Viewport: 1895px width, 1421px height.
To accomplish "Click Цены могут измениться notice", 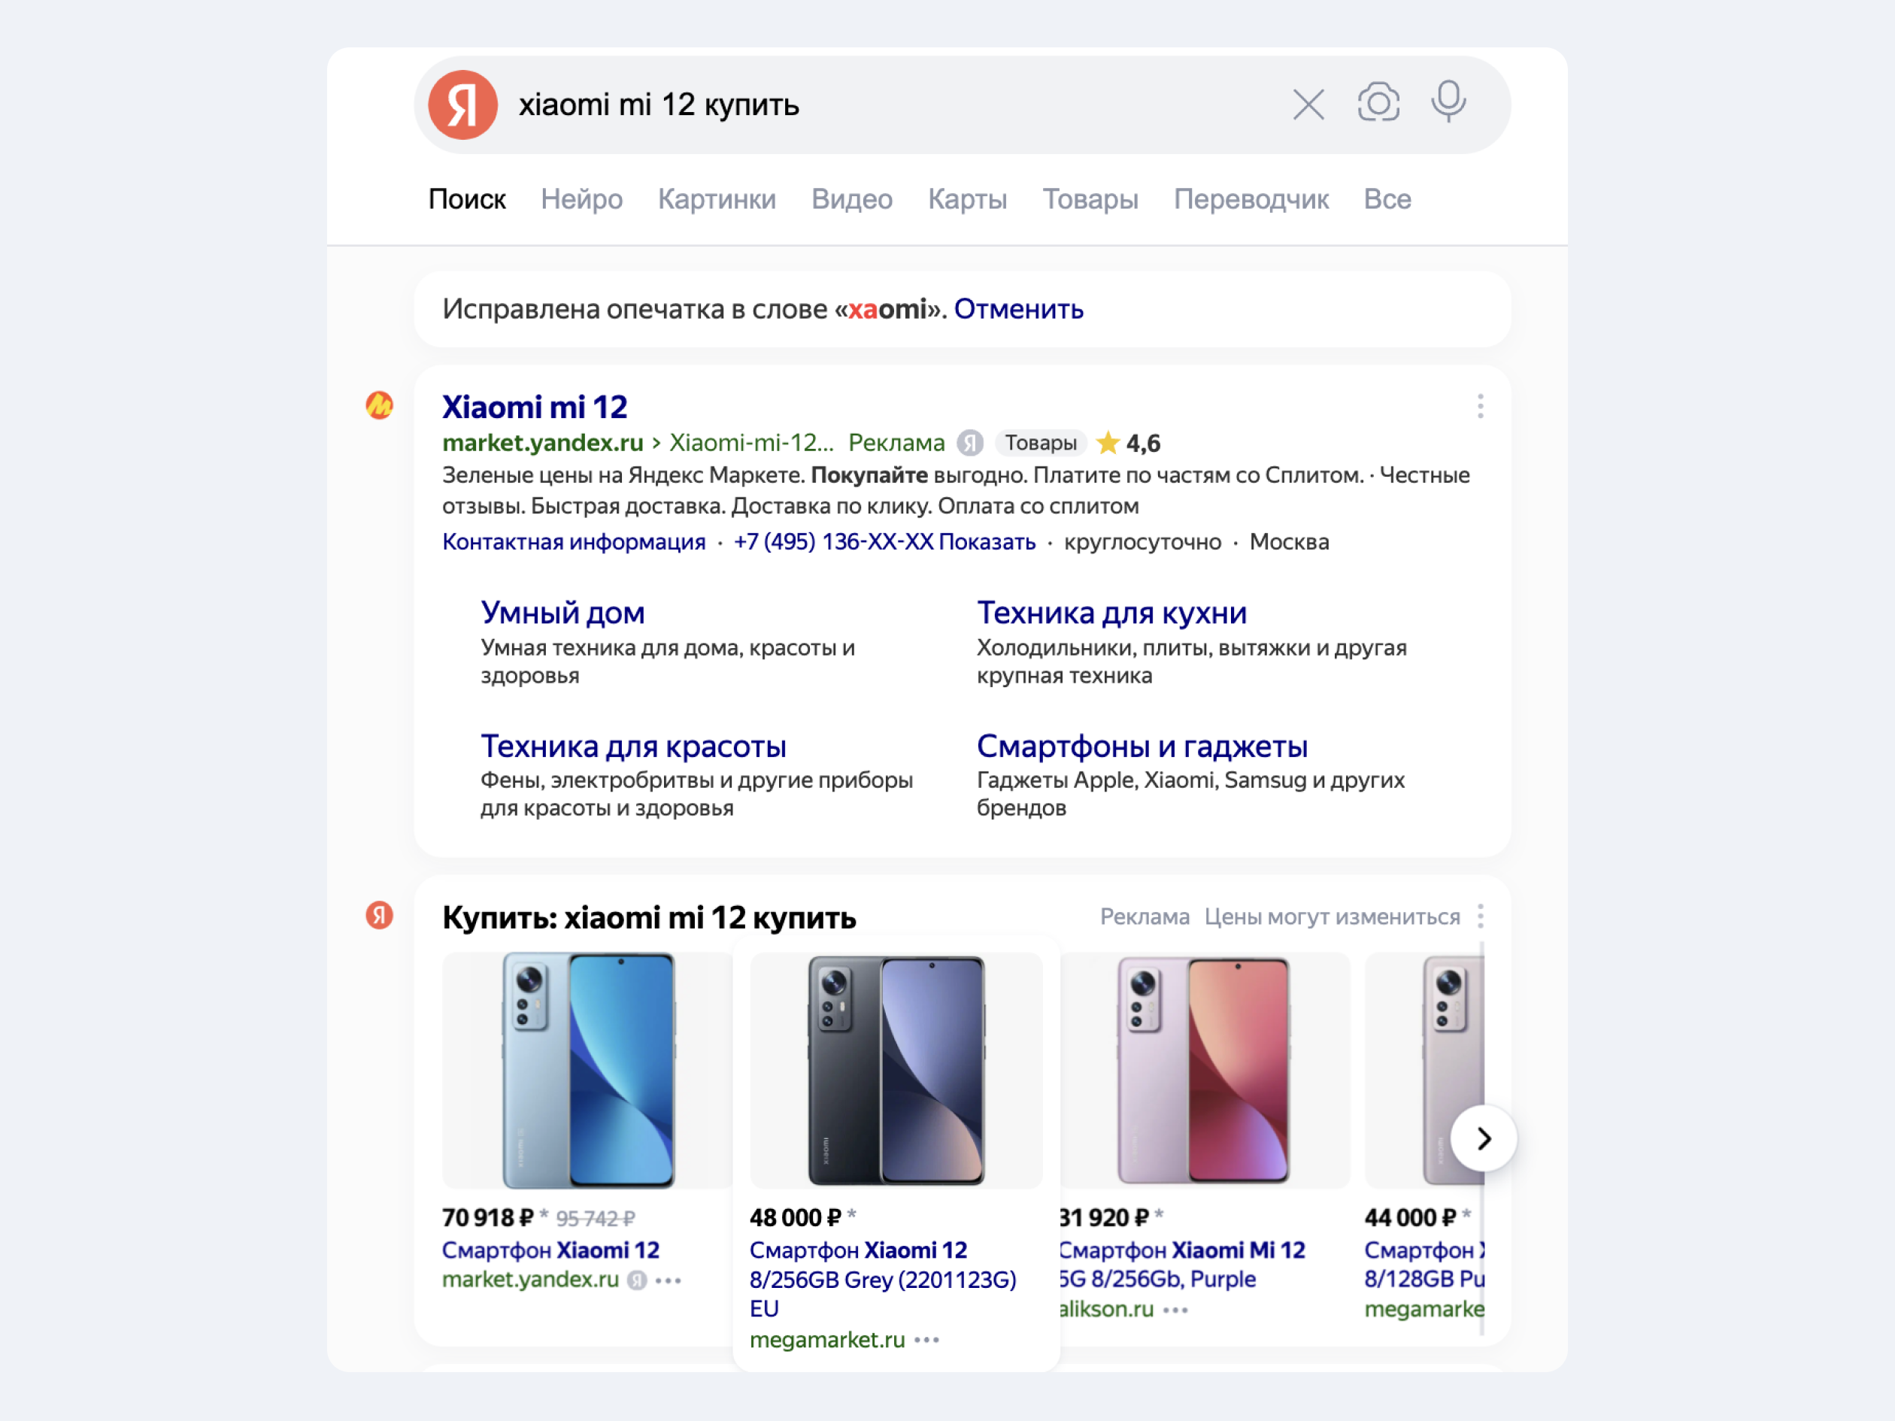I will (x=1333, y=917).
